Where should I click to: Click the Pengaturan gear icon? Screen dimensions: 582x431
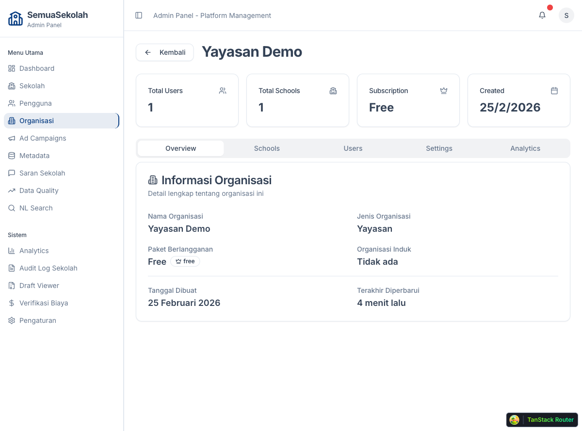(11, 320)
